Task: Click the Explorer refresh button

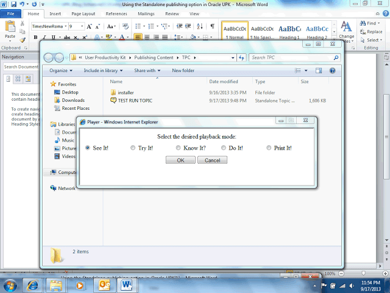Action: point(241,57)
